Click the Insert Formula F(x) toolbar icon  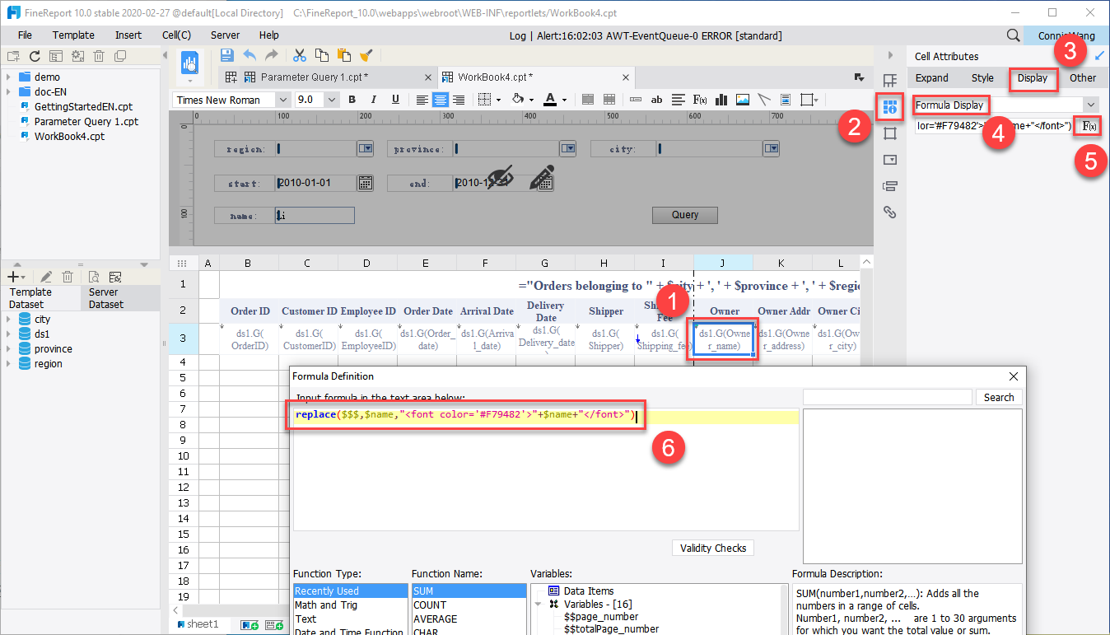tap(699, 99)
